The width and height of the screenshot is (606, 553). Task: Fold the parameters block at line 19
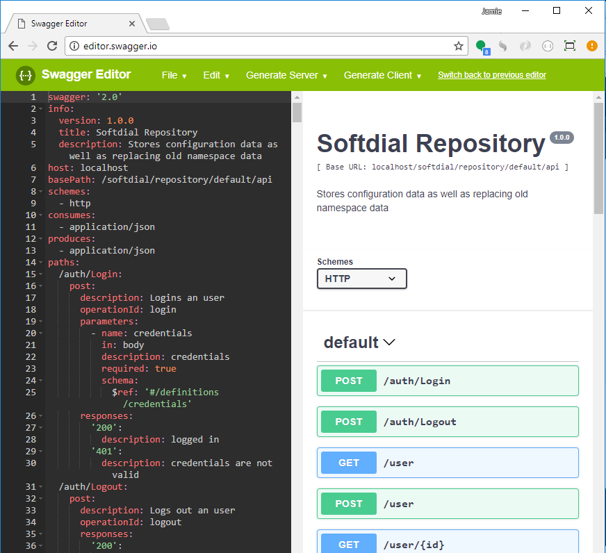pos(40,322)
